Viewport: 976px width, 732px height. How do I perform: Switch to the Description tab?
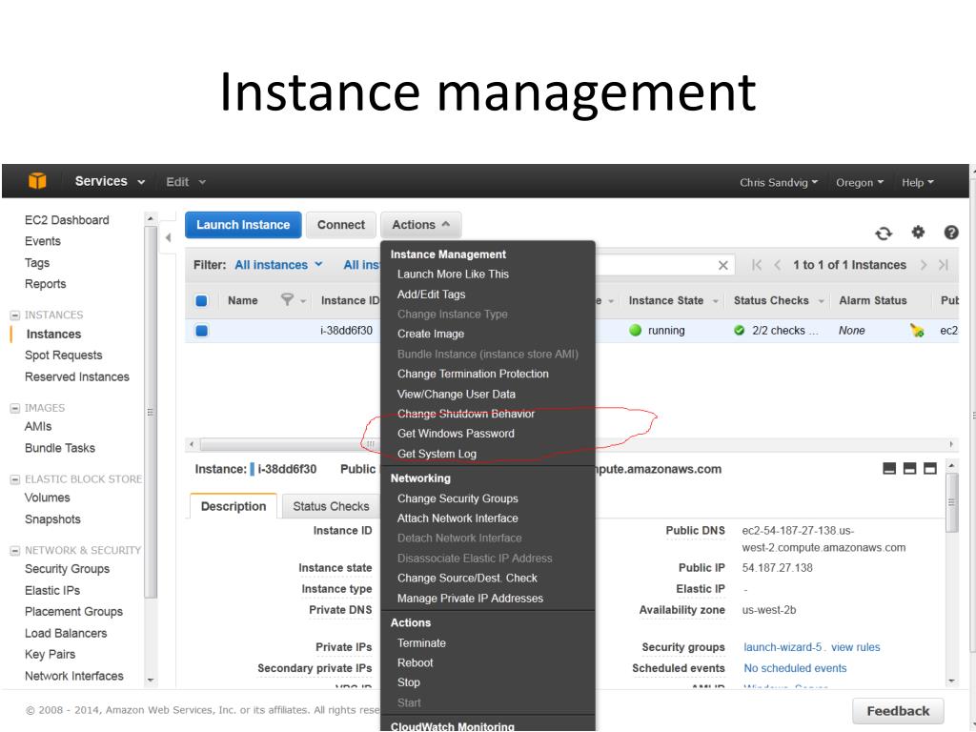(x=234, y=506)
